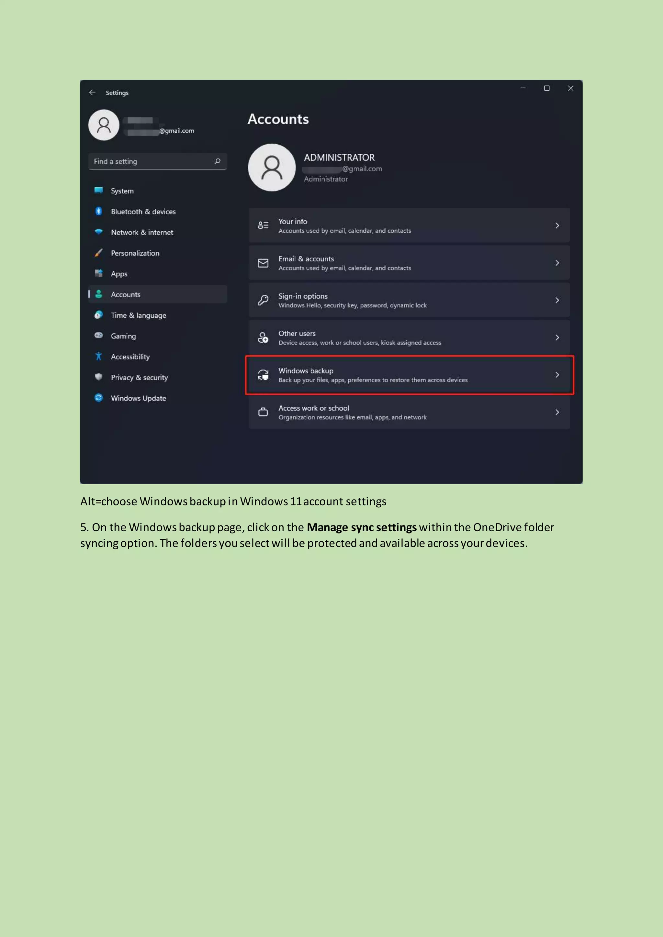Viewport: 663px width, 937px height.
Task: Click the Windows Update sync icon
Action: (98, 398)
